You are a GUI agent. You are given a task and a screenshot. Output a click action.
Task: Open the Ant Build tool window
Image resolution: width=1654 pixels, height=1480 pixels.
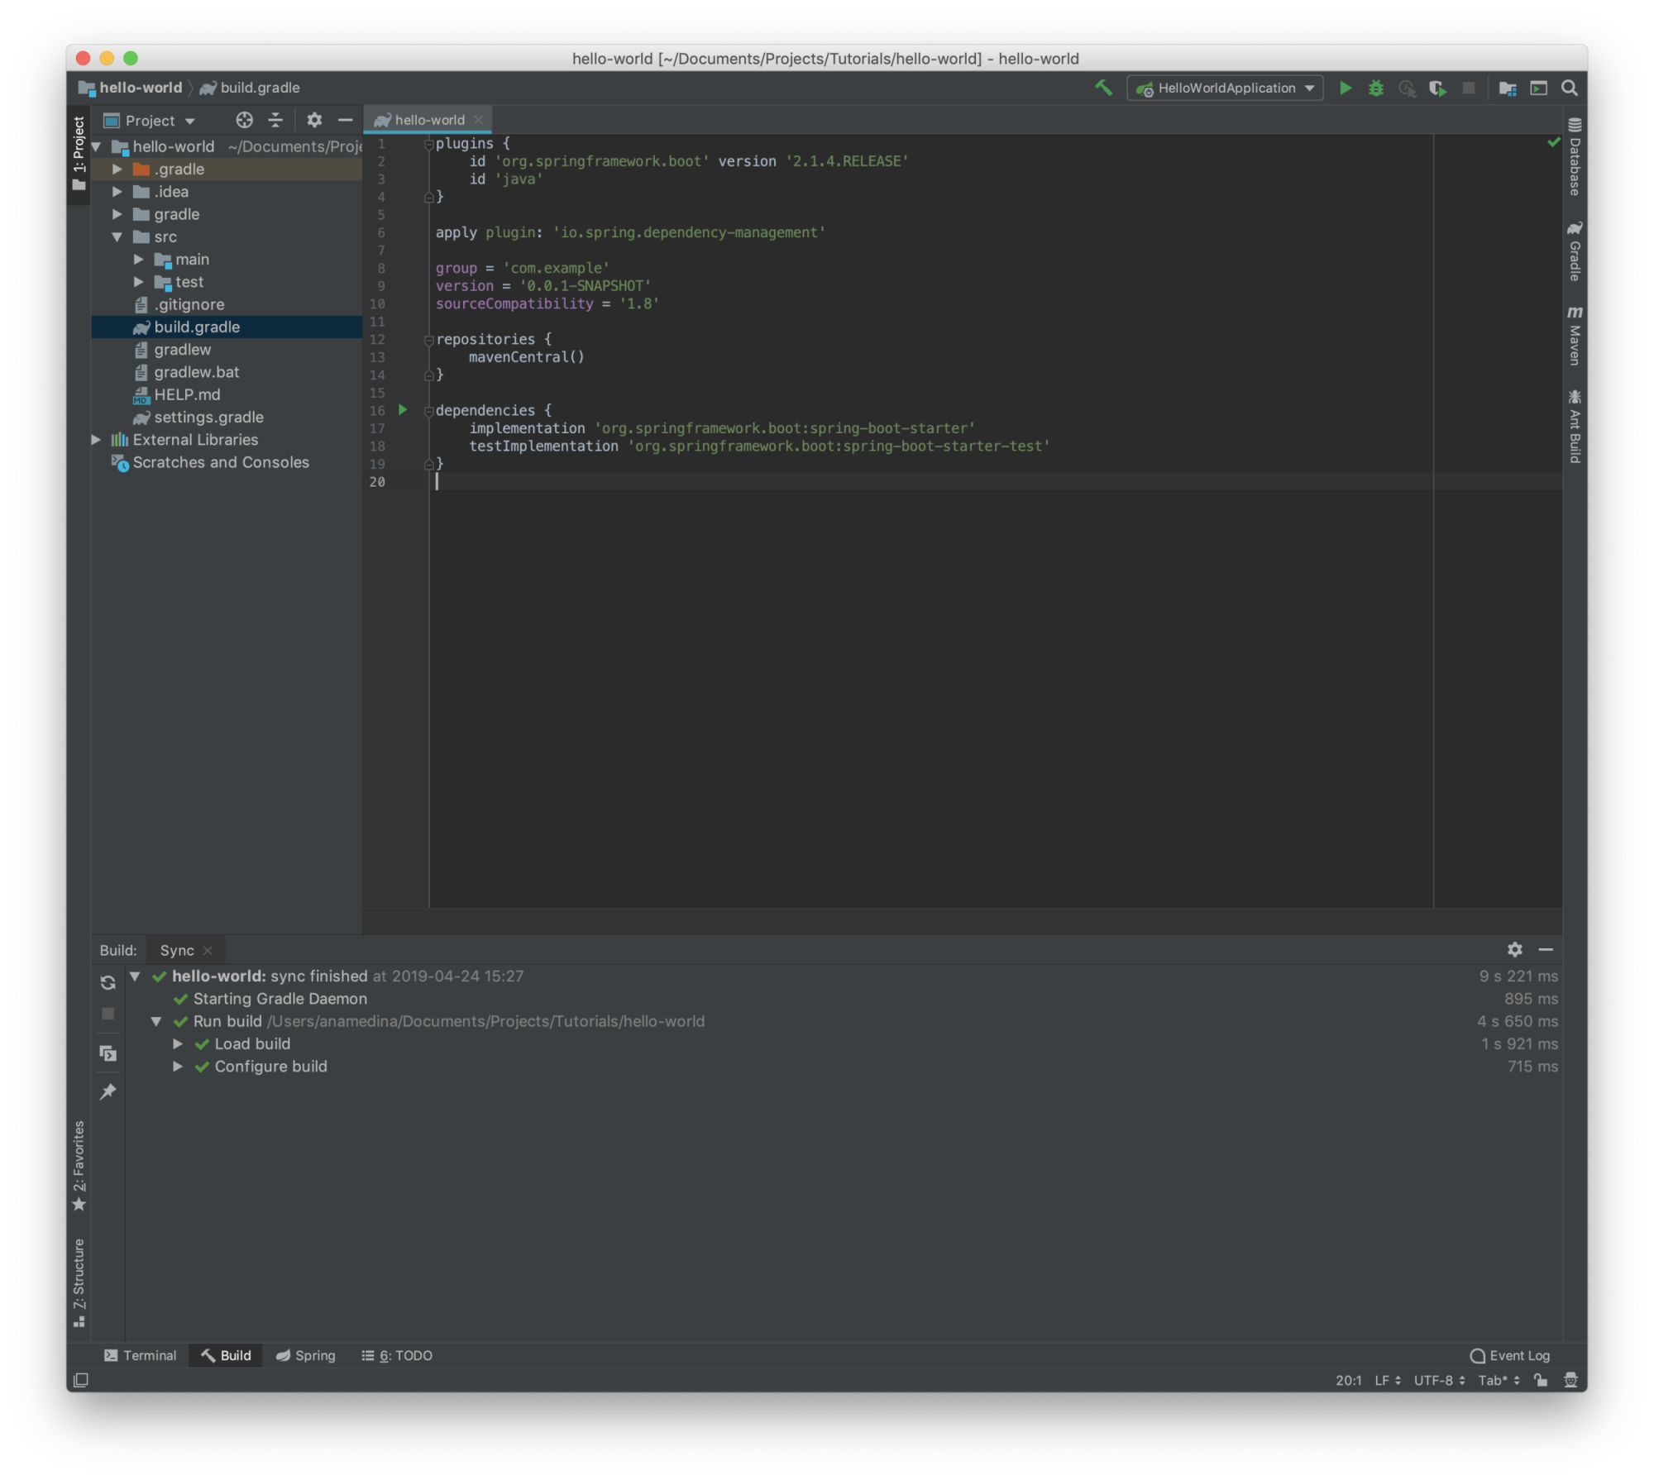tap(1575, 427)
